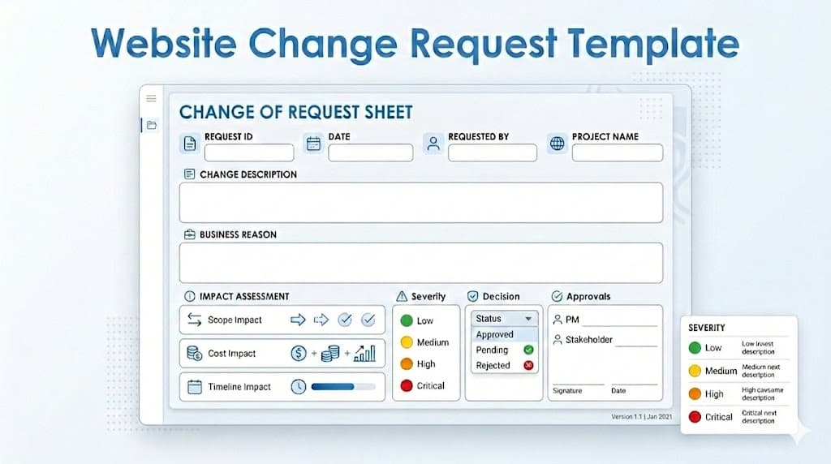Click the Severity warning triangle icon

pyautogui.click(x=403, y=296)
